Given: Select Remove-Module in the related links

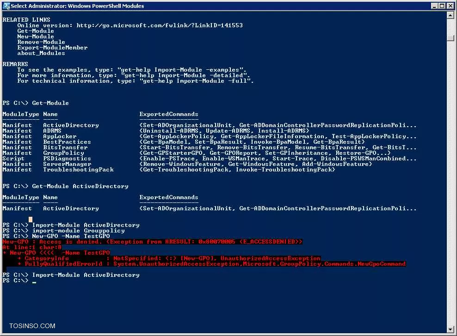Looking at the screenshot, I should click(41, 42).
